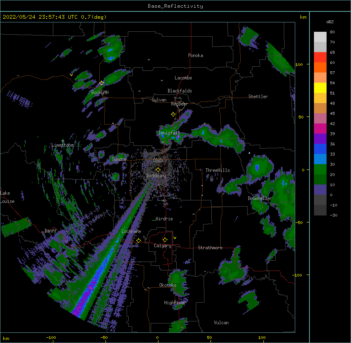Click the 45 value on the dBZ legend

332,114
